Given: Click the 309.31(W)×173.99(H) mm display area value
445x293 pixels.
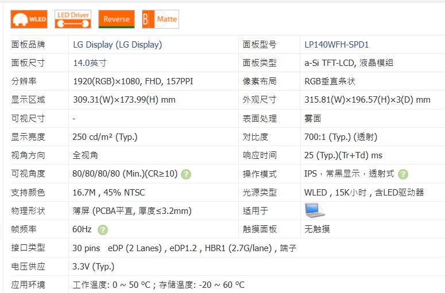Looking at the screenshot, I should point(124,100).
